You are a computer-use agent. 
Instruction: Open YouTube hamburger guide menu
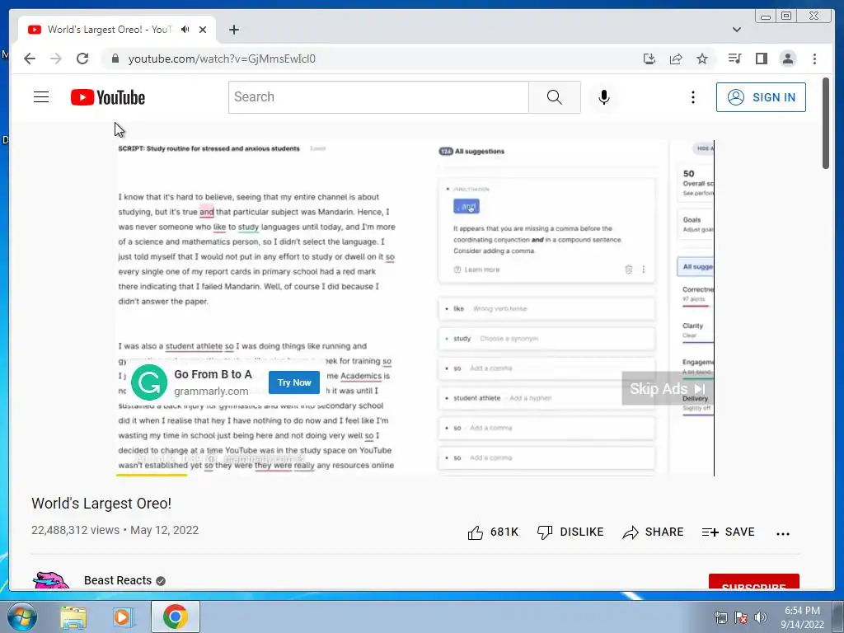41,97
